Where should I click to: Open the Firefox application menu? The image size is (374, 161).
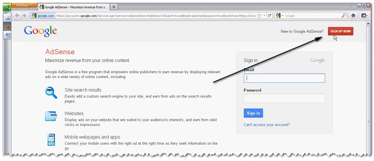pyautogui.click(x=24, y=5)
